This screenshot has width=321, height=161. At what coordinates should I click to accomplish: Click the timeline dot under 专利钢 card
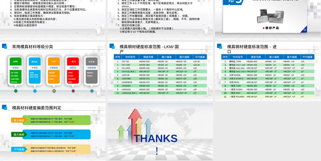pos(92,91)
